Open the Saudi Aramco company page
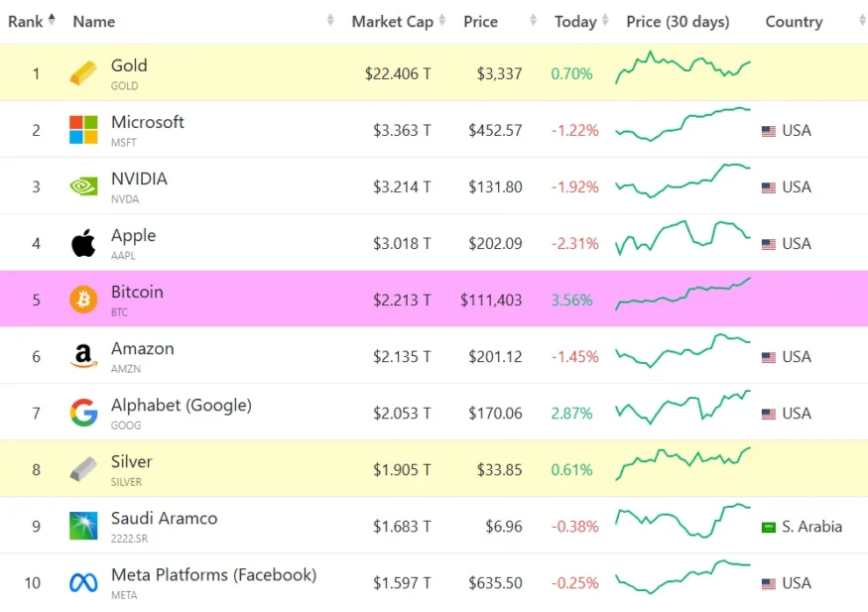 (164, 519)
